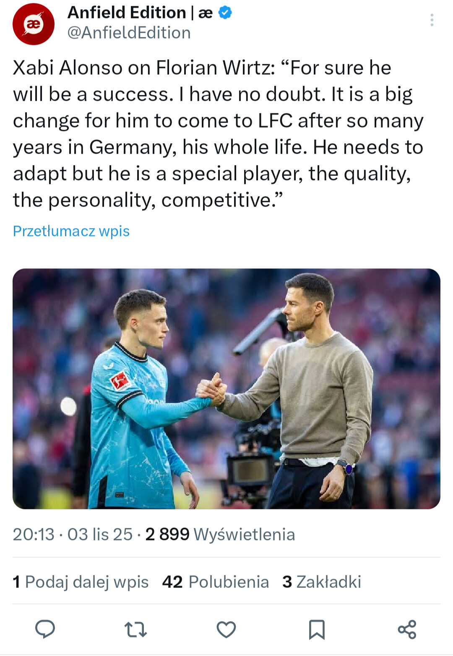Viewport: 453px width, 656px height.
Task: Click the Anfield Edition display name
Action: [x=127, y=13]
